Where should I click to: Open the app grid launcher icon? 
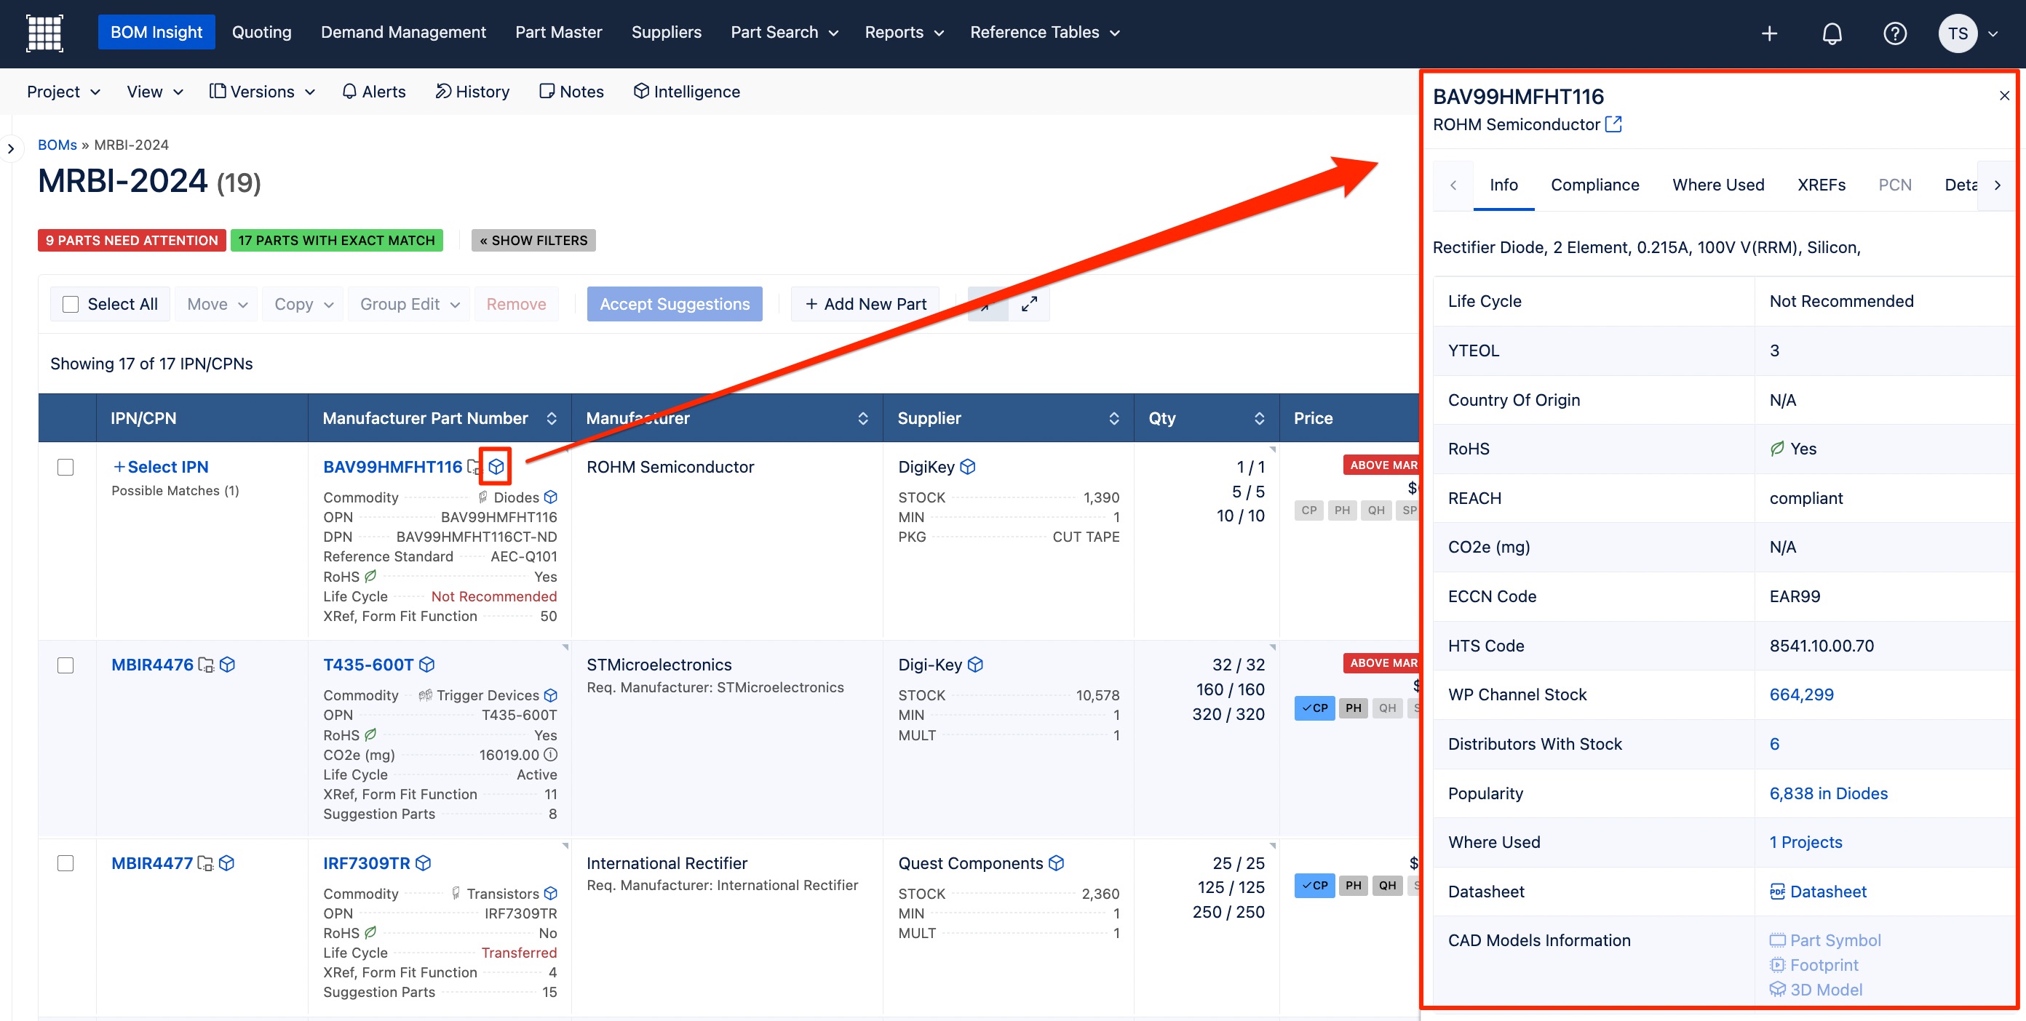click(45, 33)
